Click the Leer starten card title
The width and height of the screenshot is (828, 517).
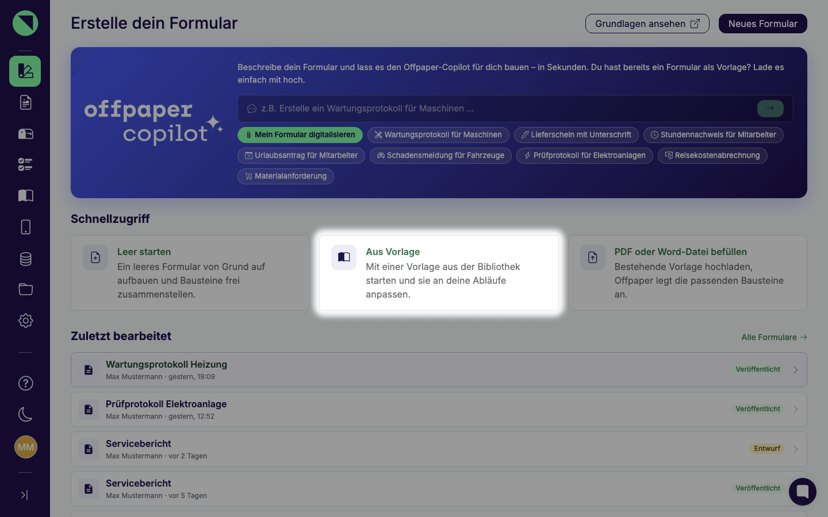pyautogui.click(x=144, y=252)
